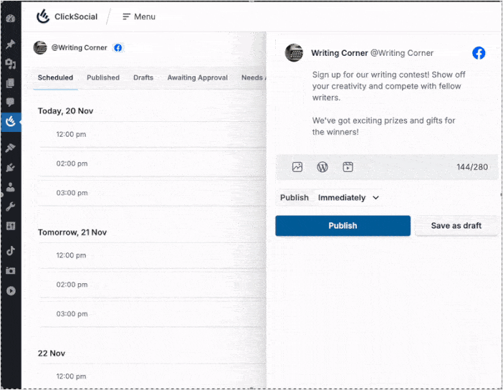The height and width of the screenshot is (390, 503).
Task: Click the blue Publish button
Action: (x=342, y=226)
